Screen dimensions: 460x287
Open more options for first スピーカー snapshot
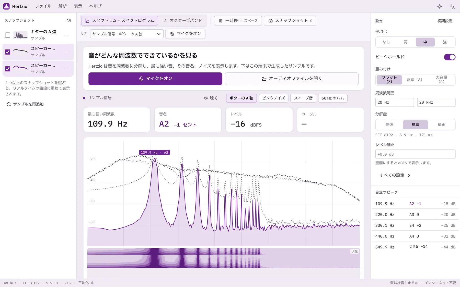[x=66, y=52]
